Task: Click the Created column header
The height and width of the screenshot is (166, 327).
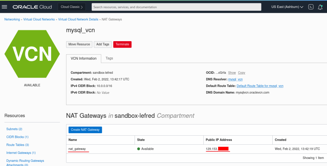Action: [x=280, y=140]
